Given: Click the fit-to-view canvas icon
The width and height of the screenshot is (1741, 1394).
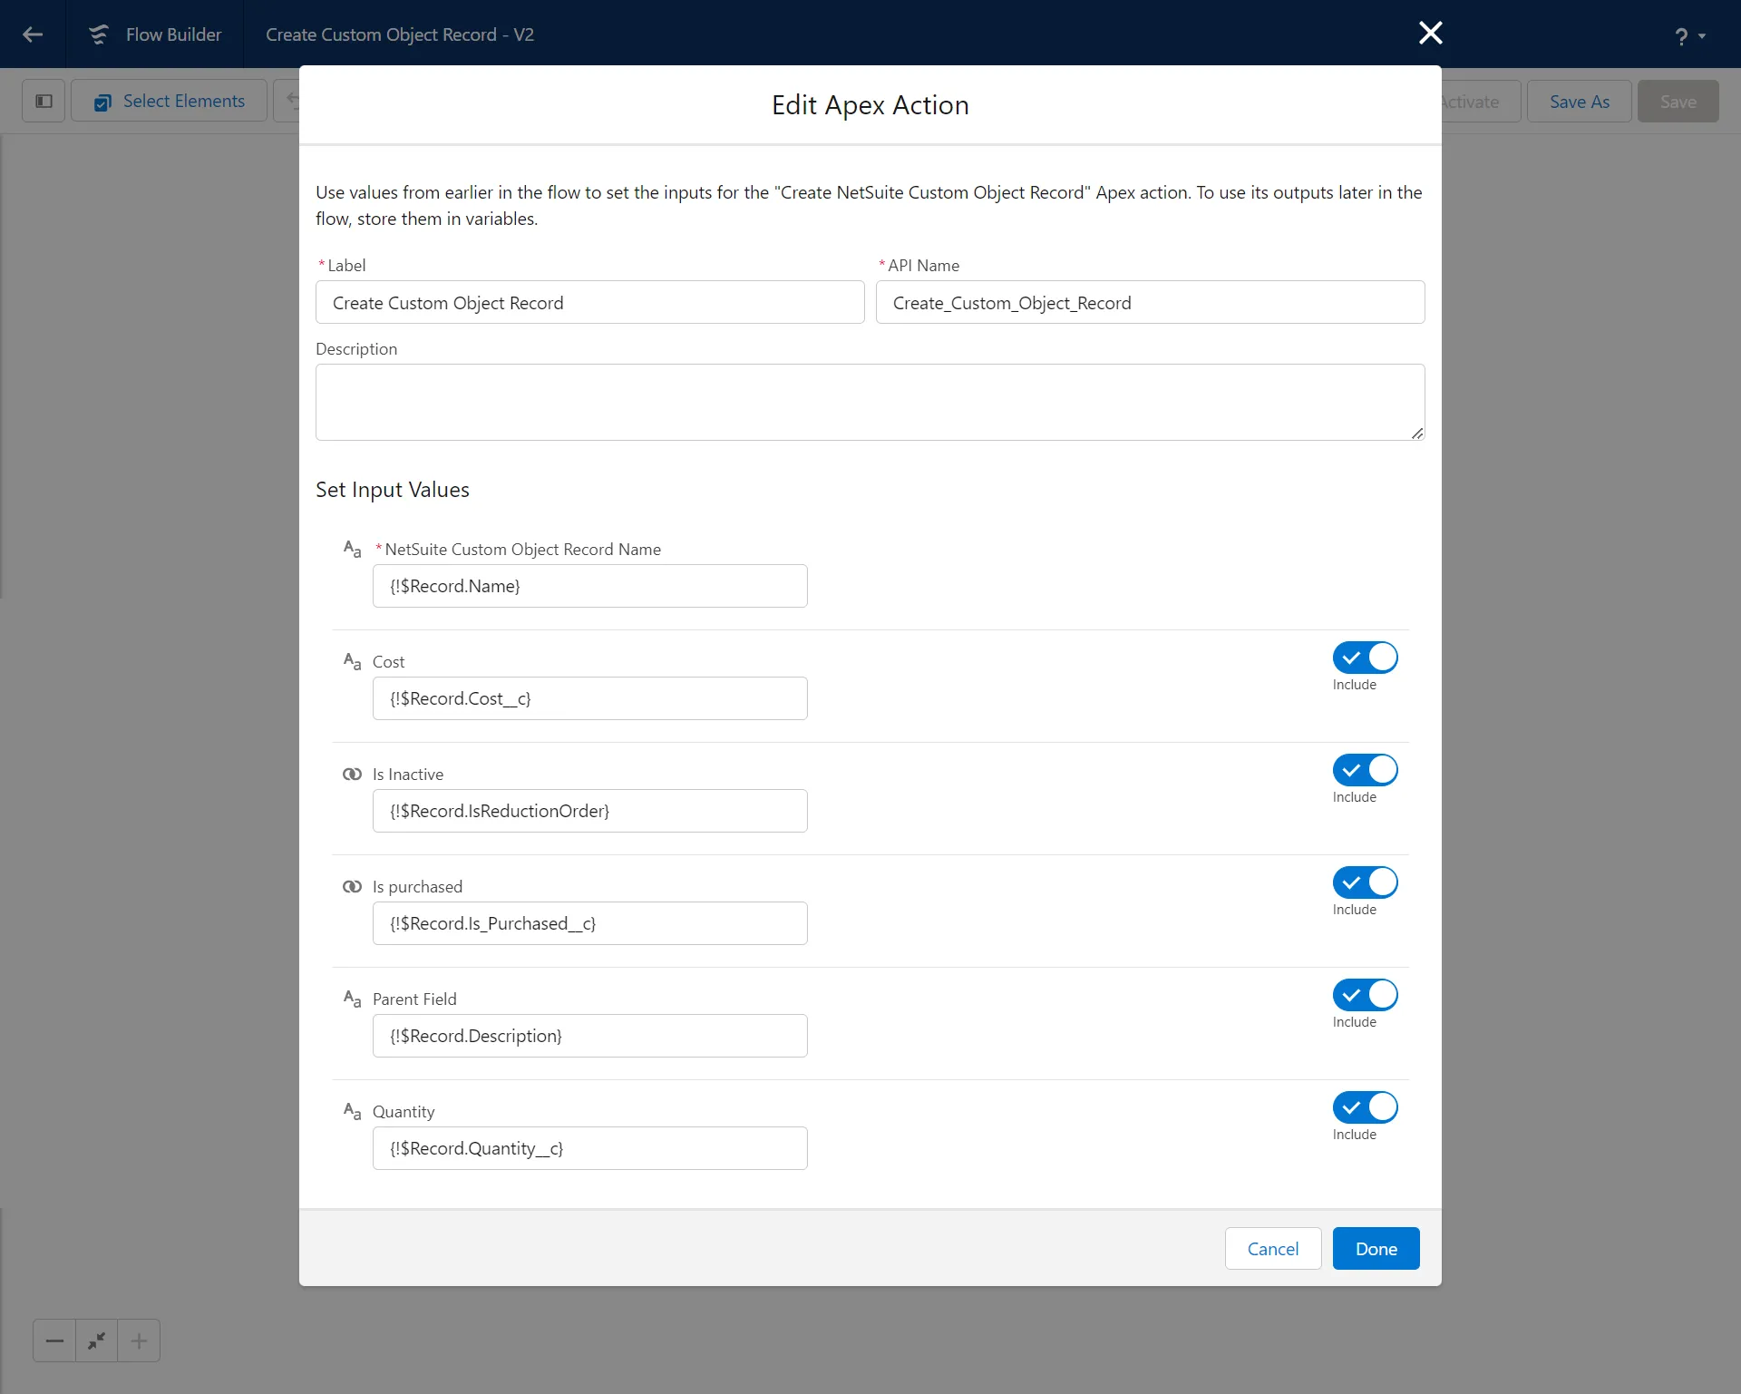Looking at the screenshot, I should tap(96, 1340).
